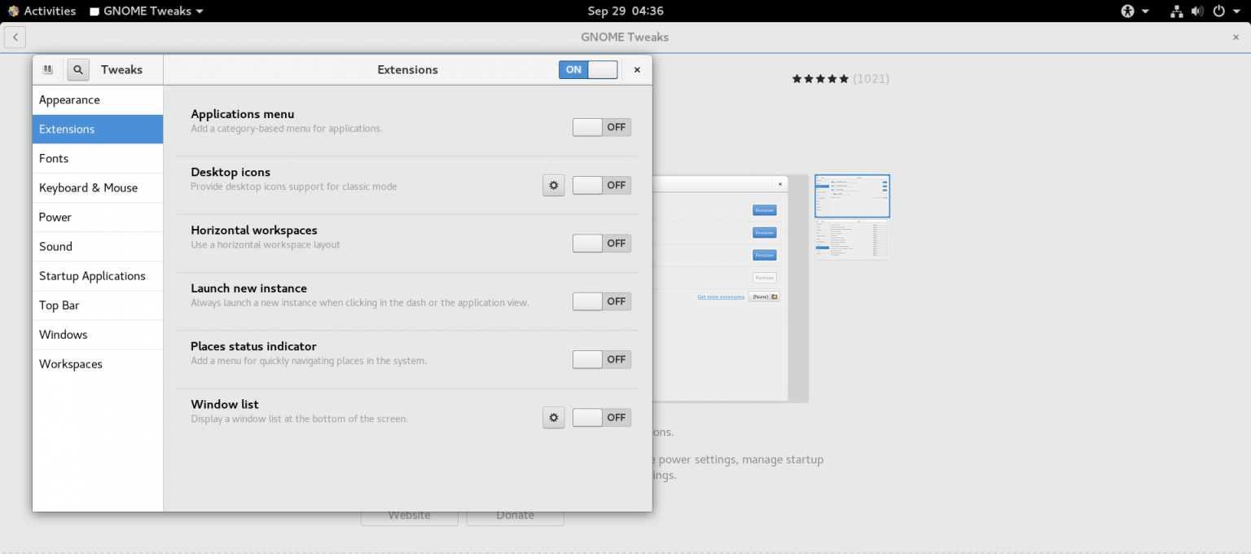
Task: Open search in the Tweaks window
Action: tap(77, 69)
